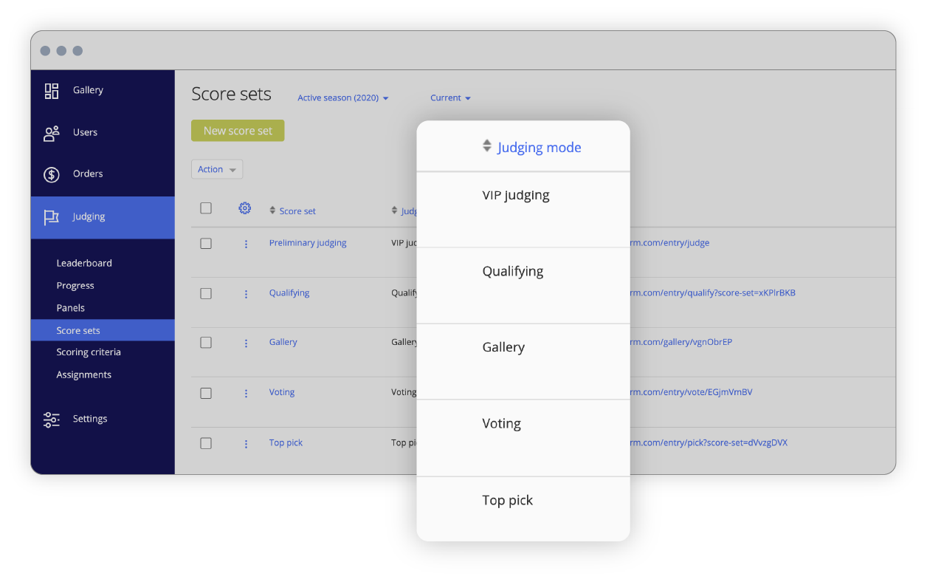
Task: Open the Current filter dropdown
Action: (450, 98)
